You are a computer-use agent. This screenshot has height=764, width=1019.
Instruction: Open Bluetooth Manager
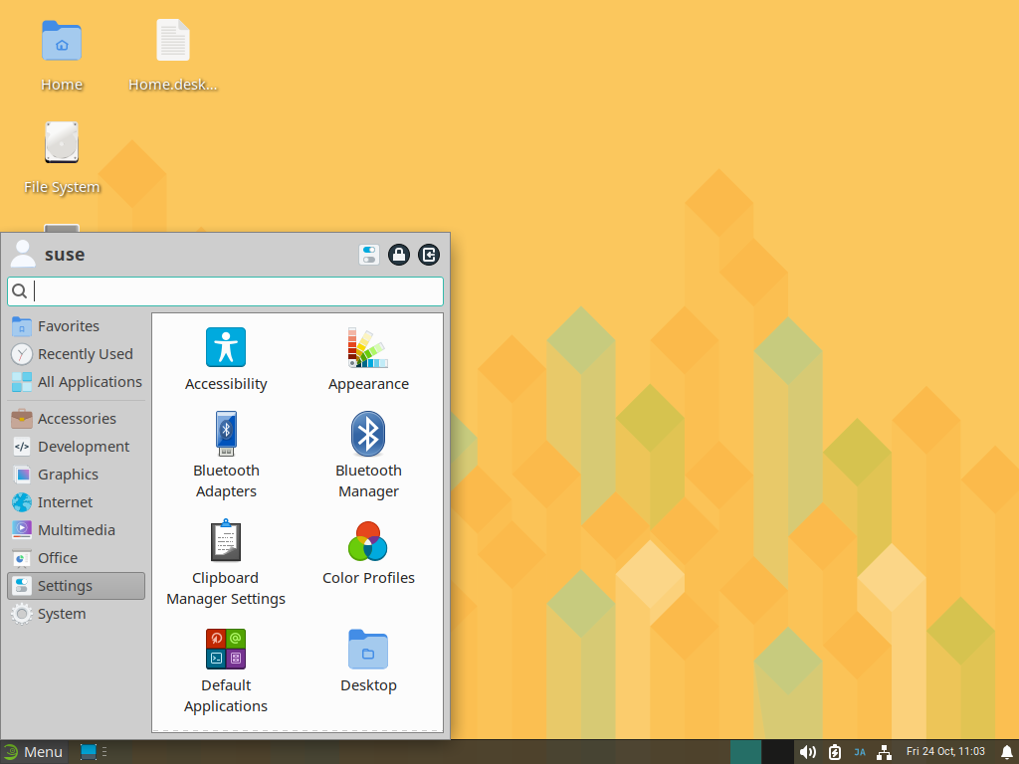point(368,435)
